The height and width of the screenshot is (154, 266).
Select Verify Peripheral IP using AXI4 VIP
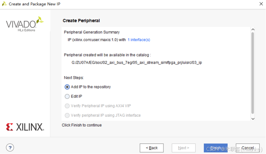pos(67,106)
